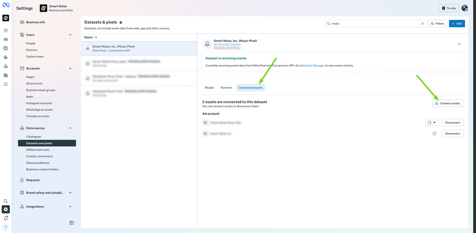Clear the music search text
The width and height of the screenshot is (476, 233).
coord(423,23)
